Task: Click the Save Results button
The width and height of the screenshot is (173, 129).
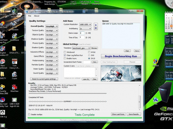Action: click(x=134, y=114)
